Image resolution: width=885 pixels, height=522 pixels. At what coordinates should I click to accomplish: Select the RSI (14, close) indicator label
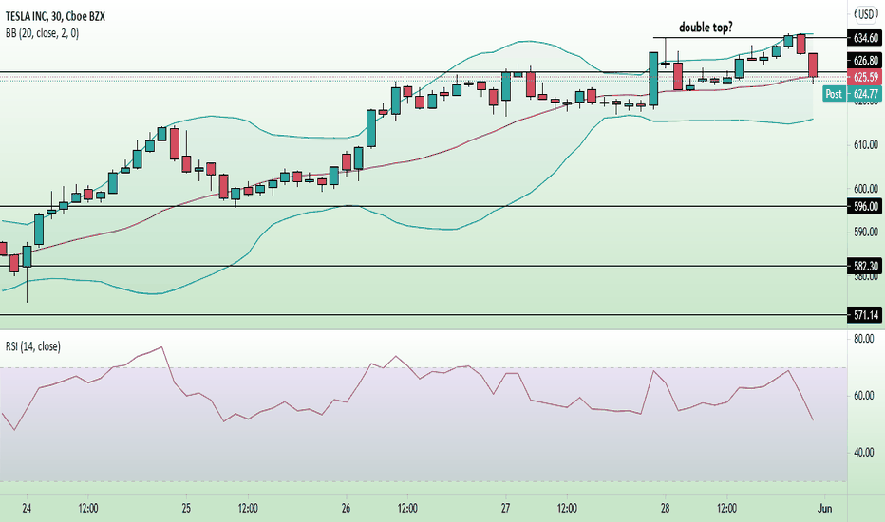click(x=33, y=345)
